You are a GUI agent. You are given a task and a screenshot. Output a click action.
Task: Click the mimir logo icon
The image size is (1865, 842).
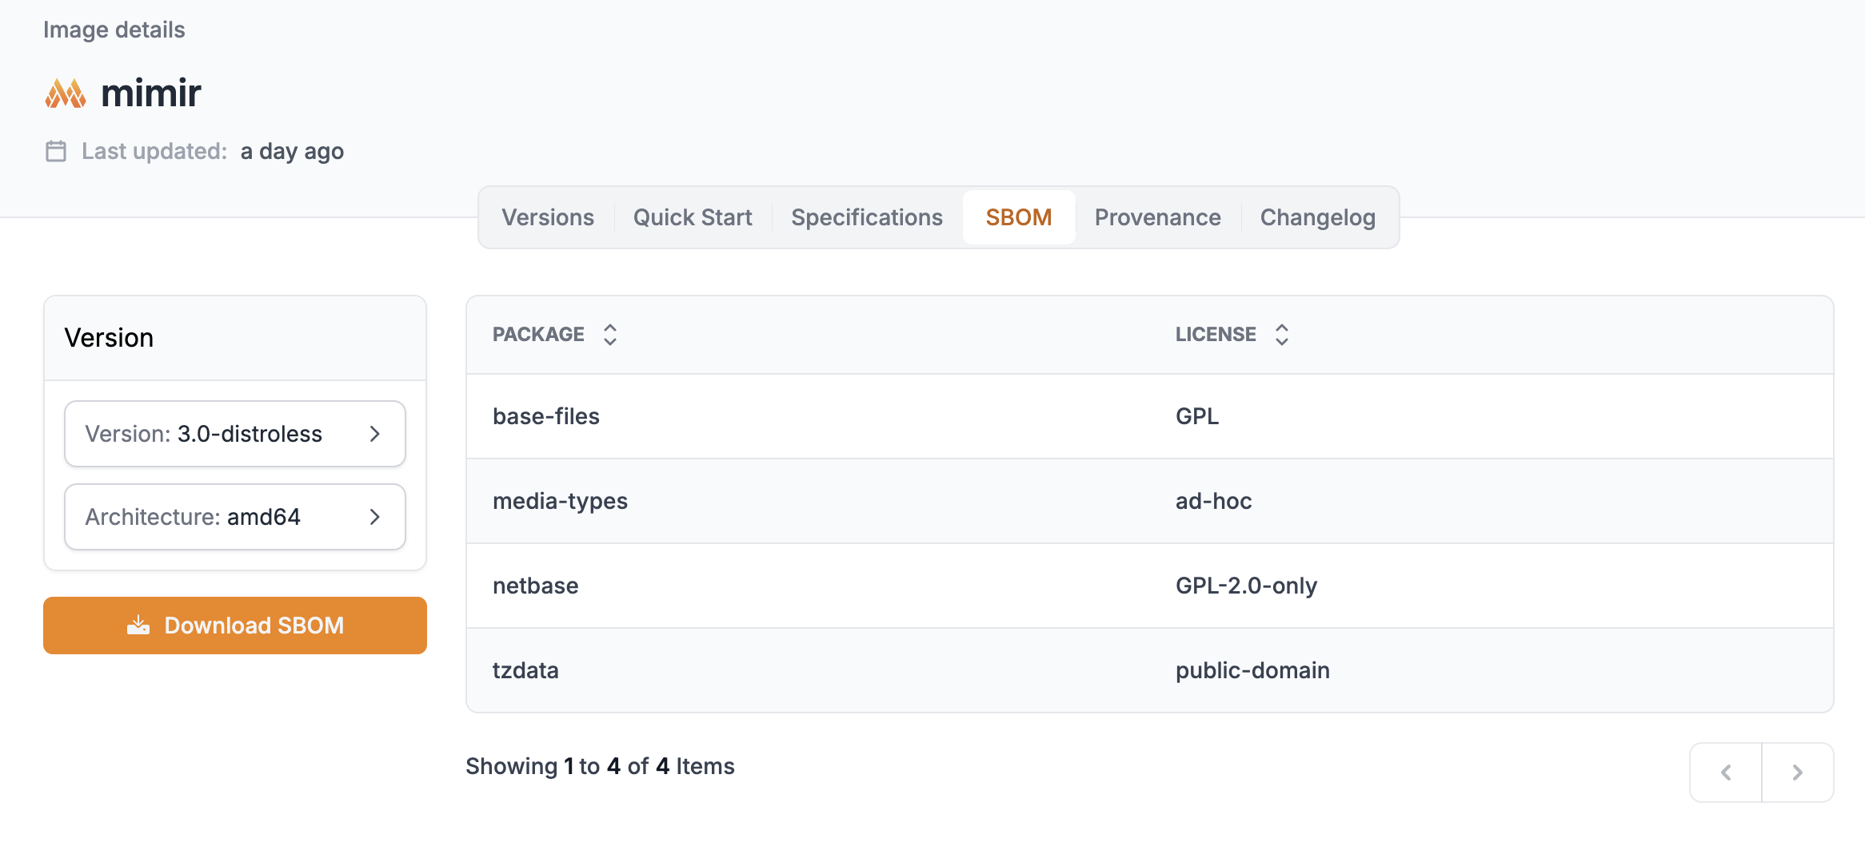click(66, 93)
